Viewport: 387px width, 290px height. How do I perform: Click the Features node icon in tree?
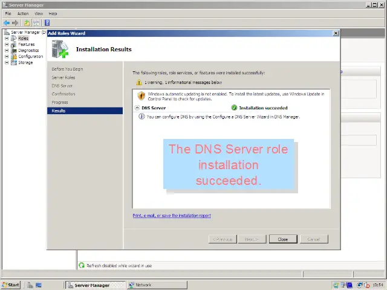tap(14, 44)
